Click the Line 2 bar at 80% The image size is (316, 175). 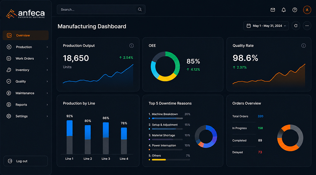(x=88, y=140)
